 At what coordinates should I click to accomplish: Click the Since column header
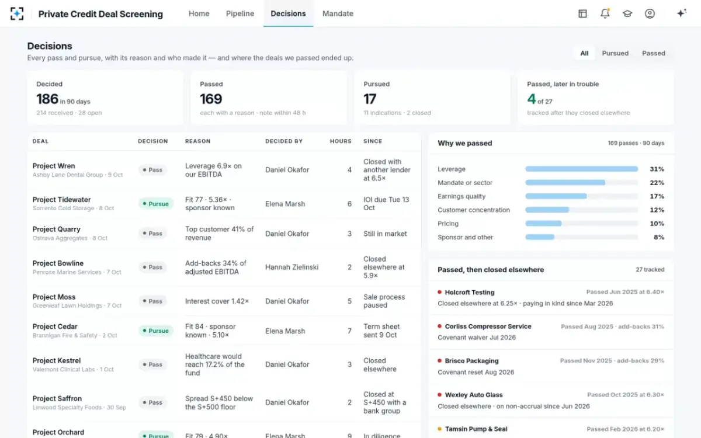click(373, 141)
